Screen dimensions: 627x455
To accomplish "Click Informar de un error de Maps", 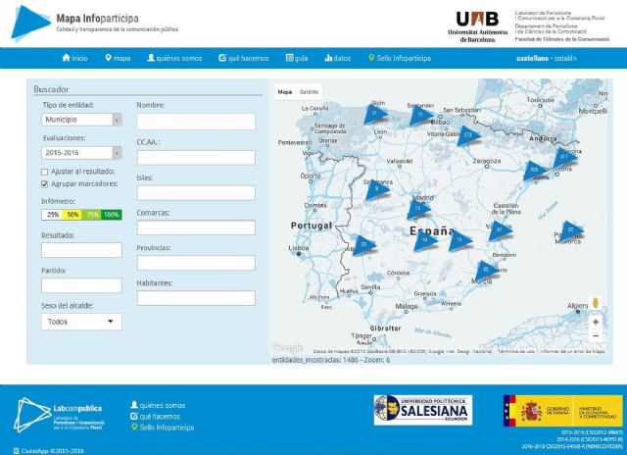I will tap(572, 351).
